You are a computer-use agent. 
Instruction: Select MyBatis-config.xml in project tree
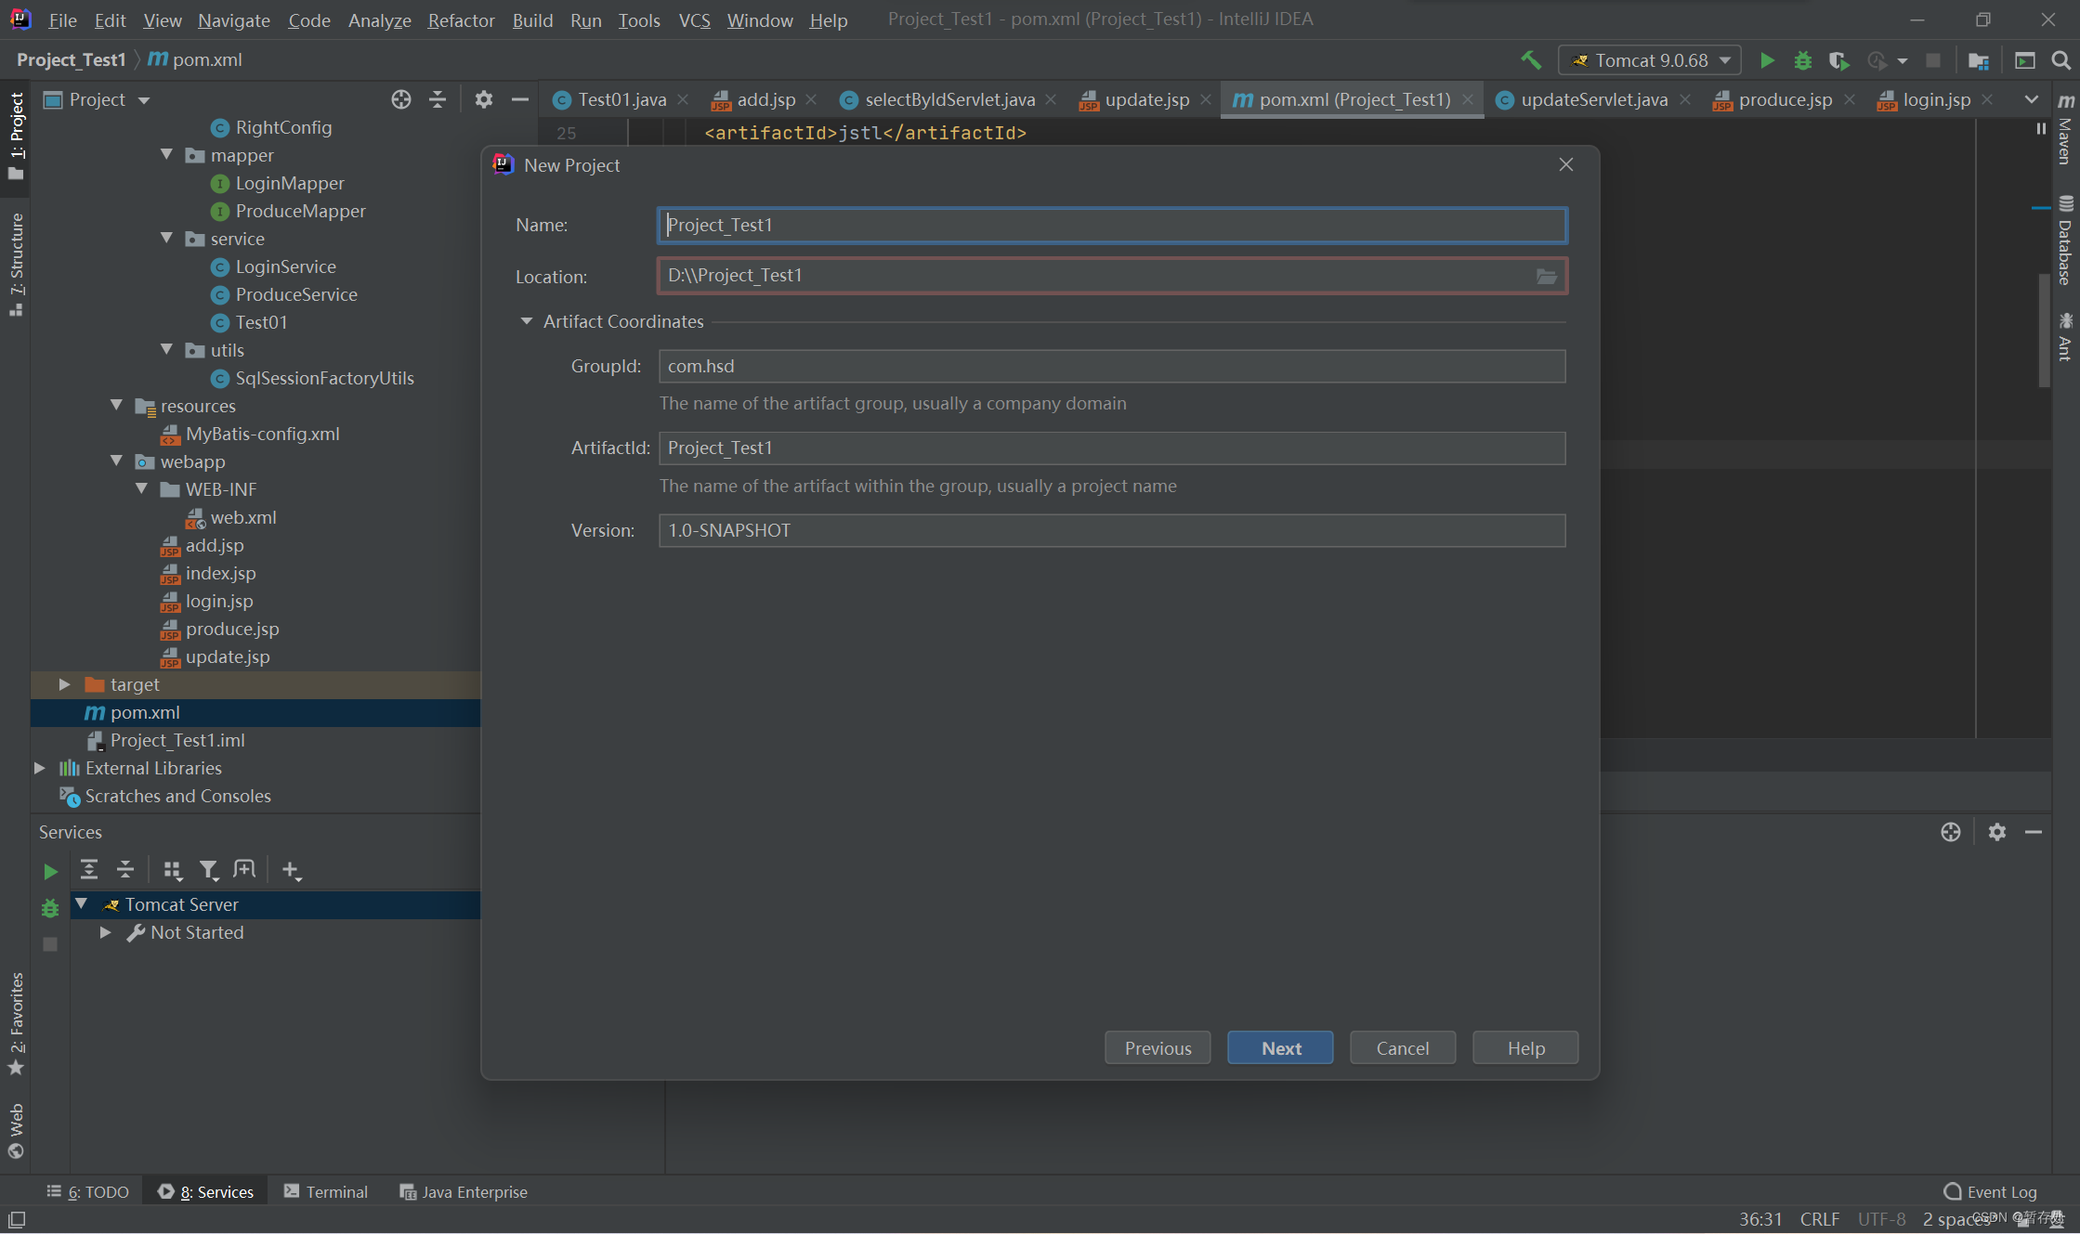point(262,434)
